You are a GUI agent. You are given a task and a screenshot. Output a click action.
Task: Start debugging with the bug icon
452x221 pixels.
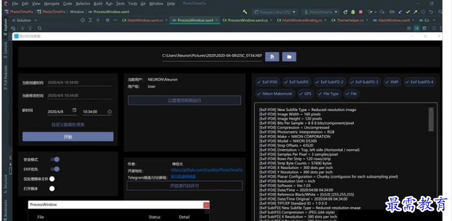(x=353, y=12)
